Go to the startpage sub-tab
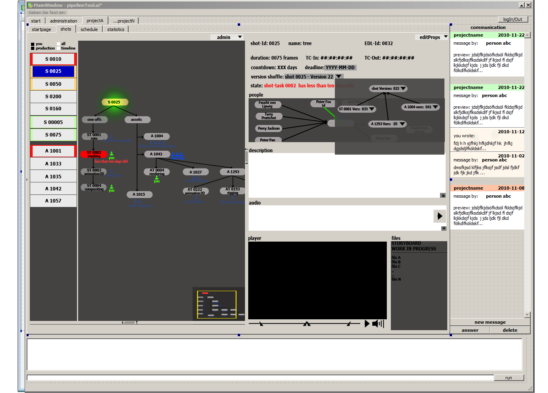Image resolution: width=548 pixels, height=393 pixels. coord(42,29)
